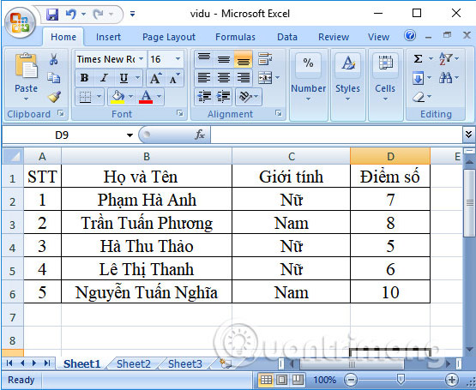Apply red font color
The height and width of the screenshot is (390, 476).
point(146,97)
